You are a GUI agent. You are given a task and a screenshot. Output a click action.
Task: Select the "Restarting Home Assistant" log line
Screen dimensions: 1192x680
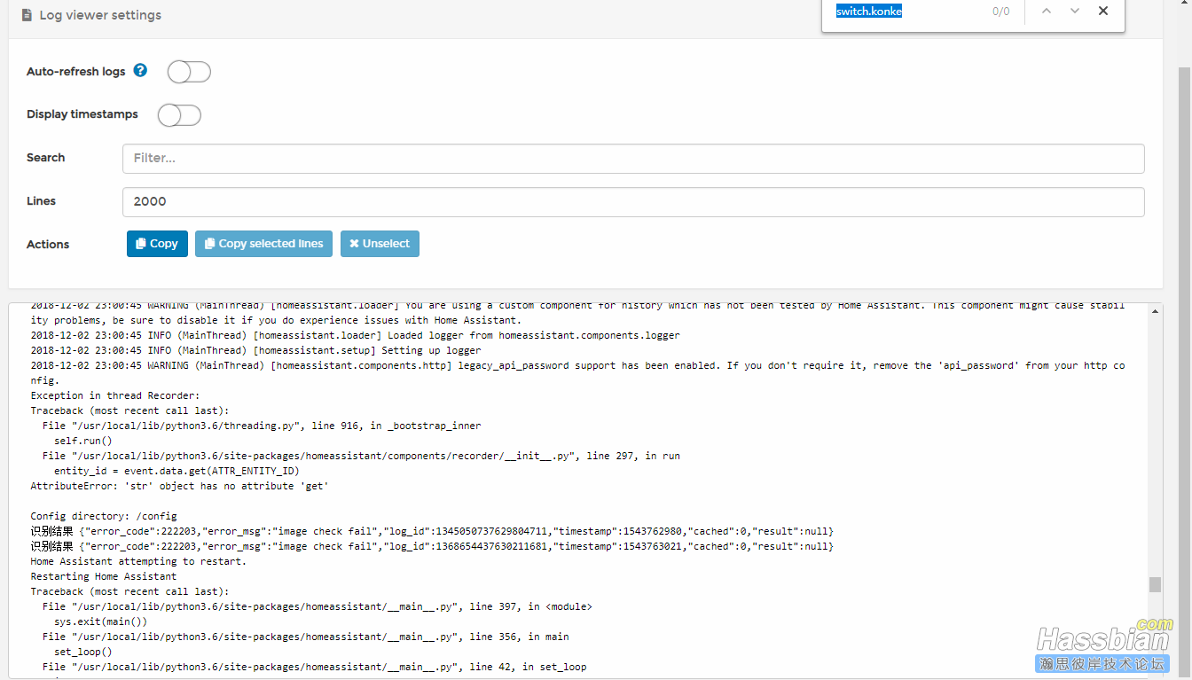click(104, 576)
